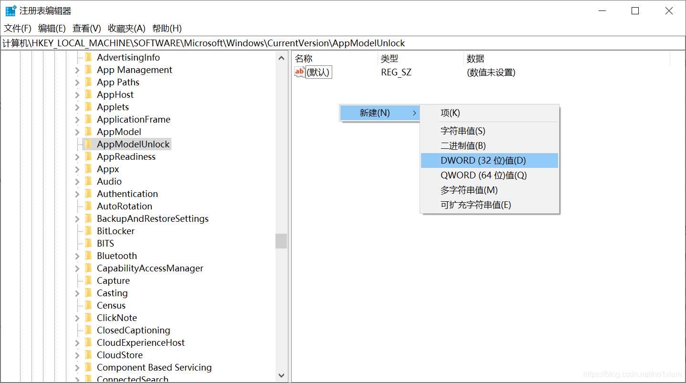Choose DWORD (32 位)值(D) entry
Viewport: 686px width, 383px height.
point(489,160)
